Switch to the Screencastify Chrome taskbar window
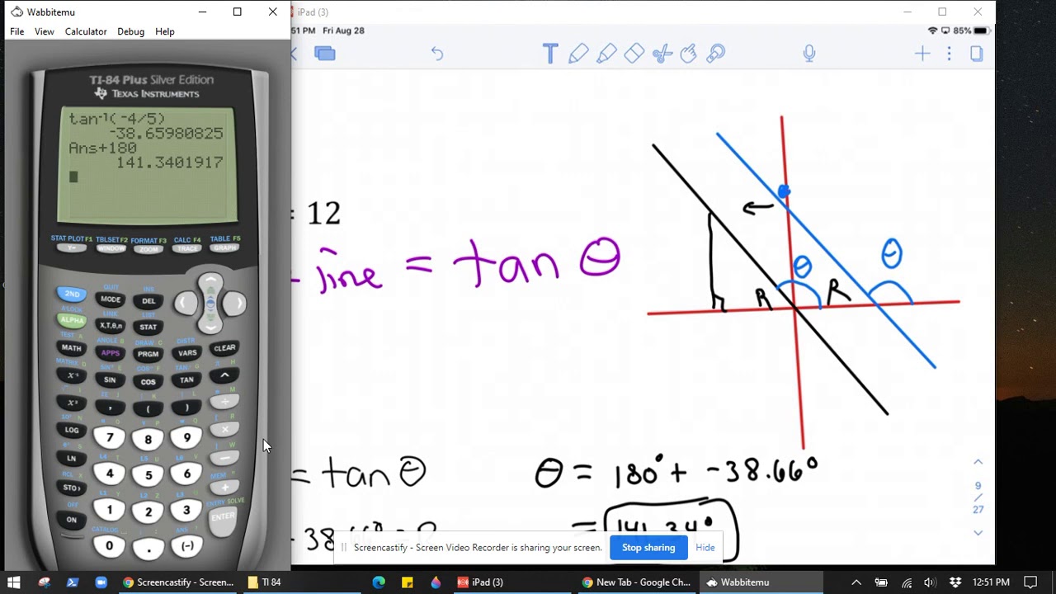 coord(178,582)
